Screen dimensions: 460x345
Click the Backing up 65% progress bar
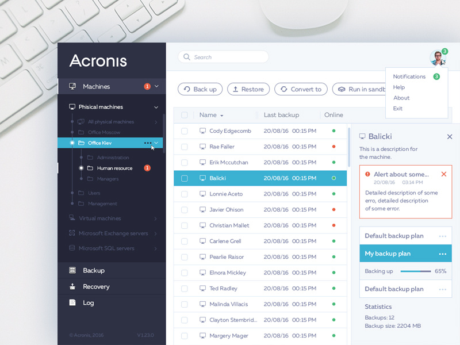pos(415,271)
